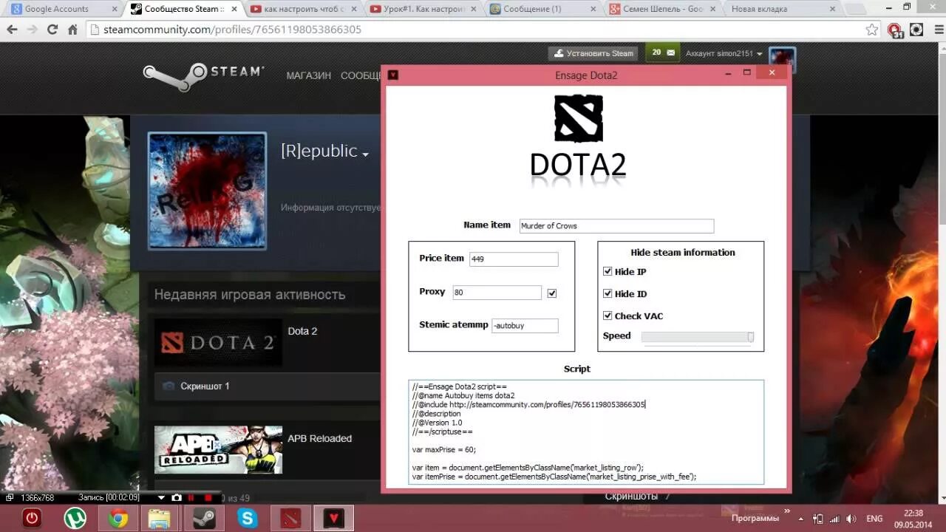This screenshot has width=946, height=532.
Task: Toggle the Check VAC checkbox
Action: [608, 316]
